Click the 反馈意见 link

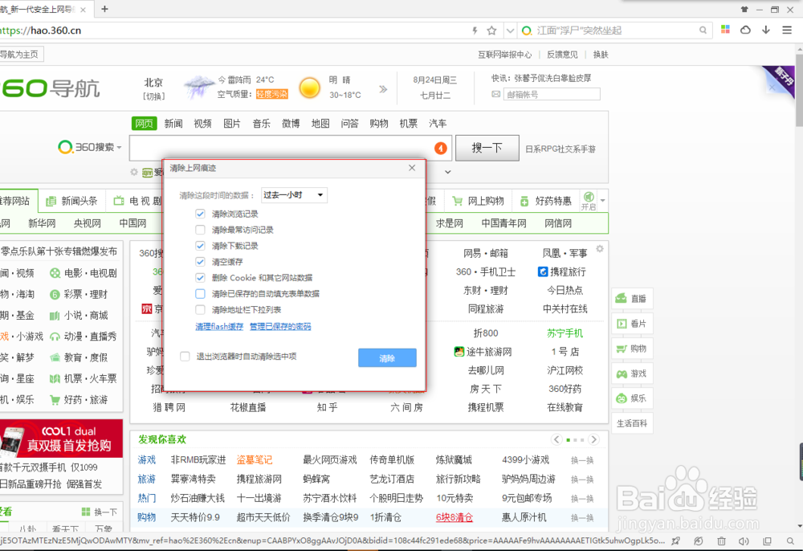point(562,55)
